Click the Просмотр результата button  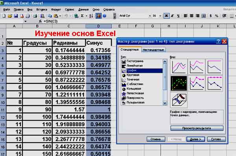click(197, 128)
